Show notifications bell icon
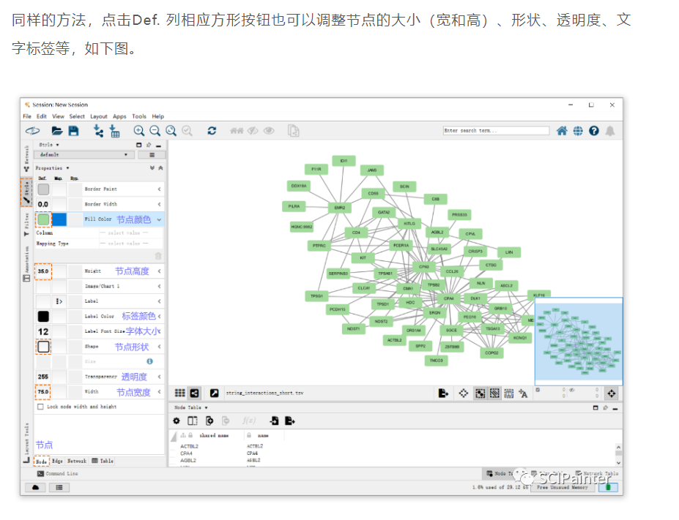This screenshot has height=520, width=679. point(610,130)
